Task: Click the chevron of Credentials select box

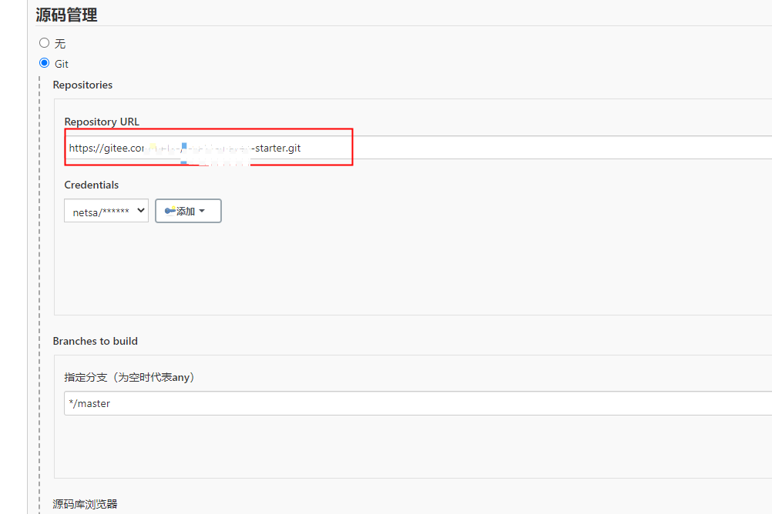Action: point(140,211)
